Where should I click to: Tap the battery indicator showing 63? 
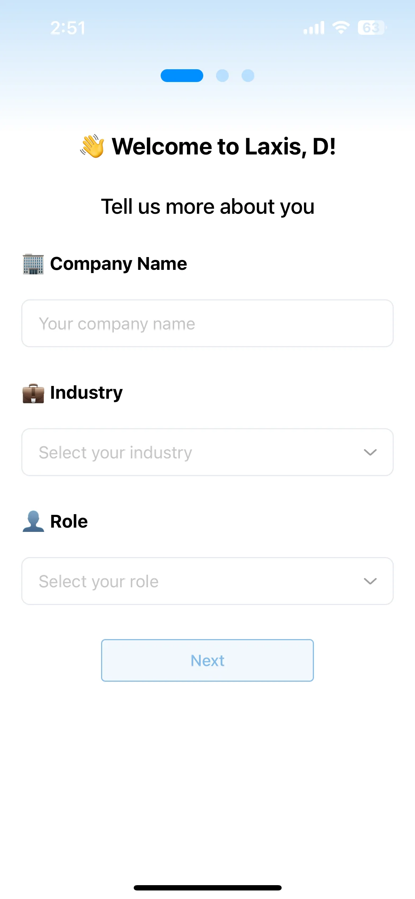point(372,28)
